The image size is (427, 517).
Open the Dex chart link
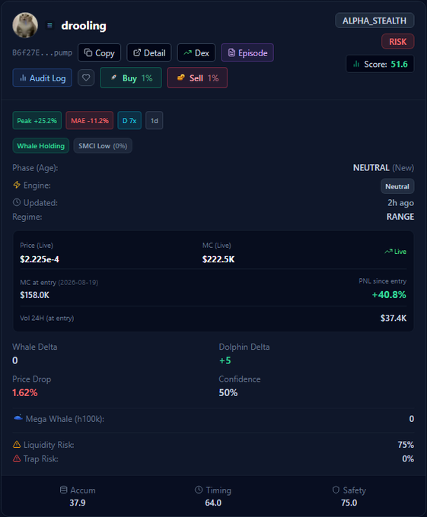196,52
